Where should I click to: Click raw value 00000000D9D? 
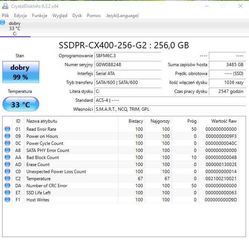[x=221, y=200]
